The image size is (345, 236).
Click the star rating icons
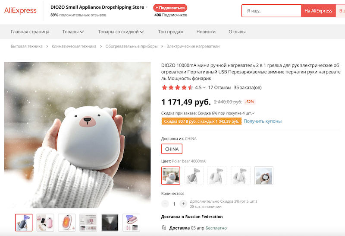pyautogui.click(x=177, y=87)
